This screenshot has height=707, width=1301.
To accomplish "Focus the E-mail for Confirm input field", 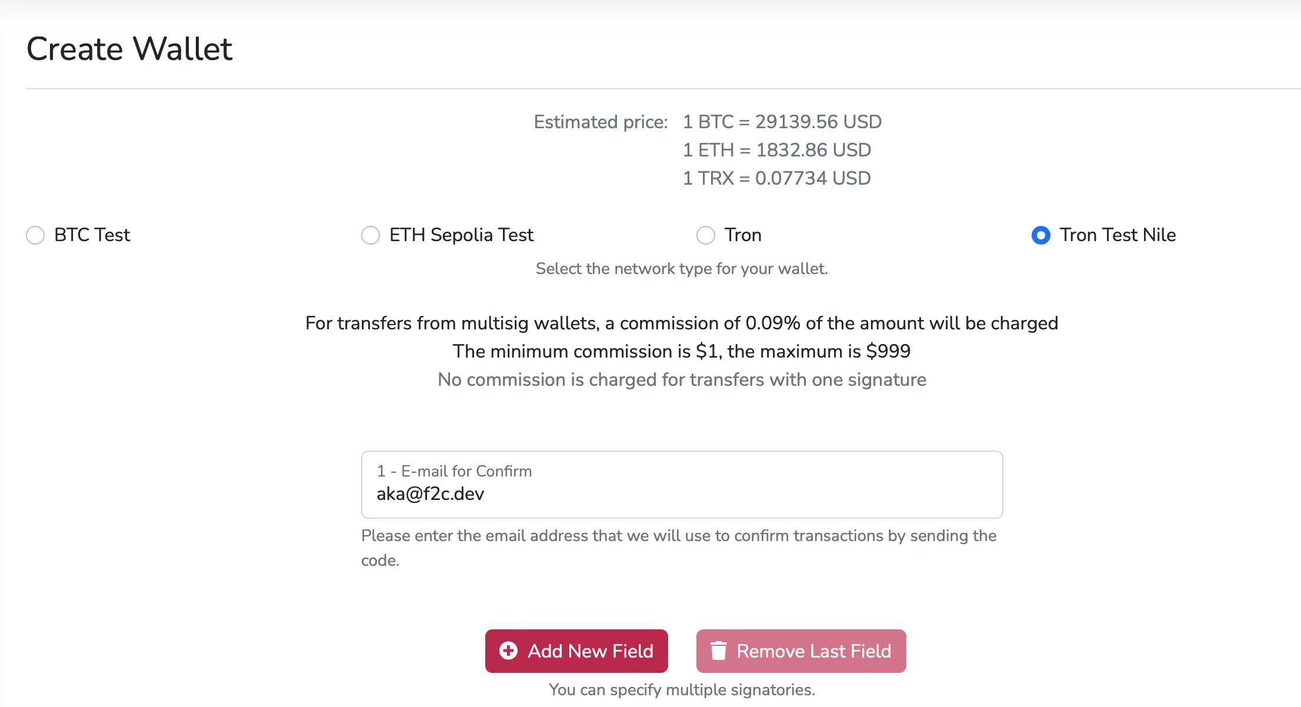I will (681, 494).
